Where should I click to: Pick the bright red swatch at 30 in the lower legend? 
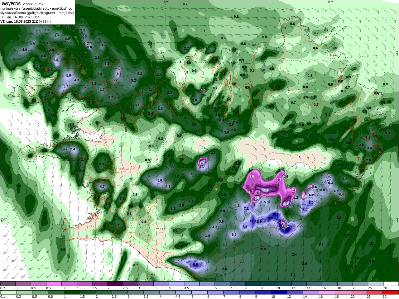pos(391,292)
